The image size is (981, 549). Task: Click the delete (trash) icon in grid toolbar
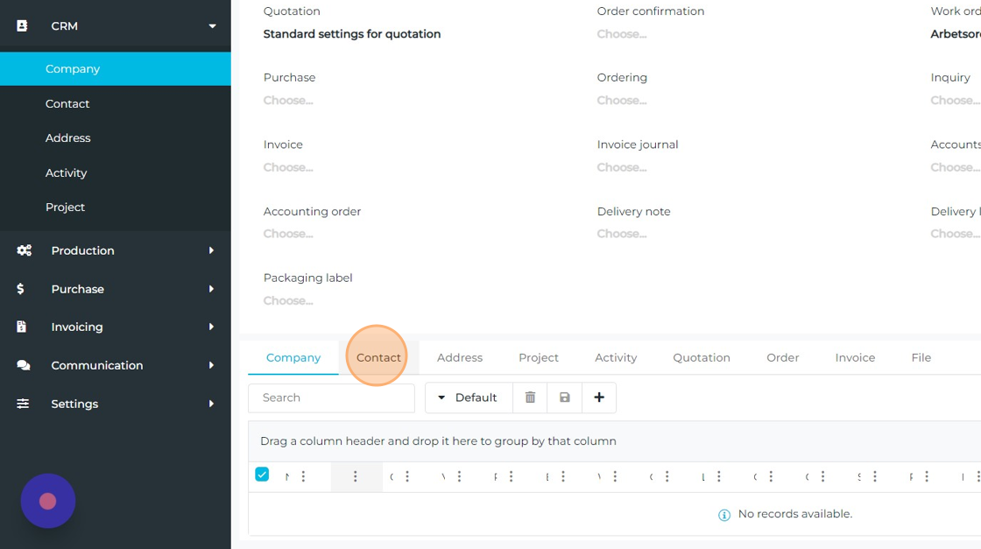click(x=530, y=398)
